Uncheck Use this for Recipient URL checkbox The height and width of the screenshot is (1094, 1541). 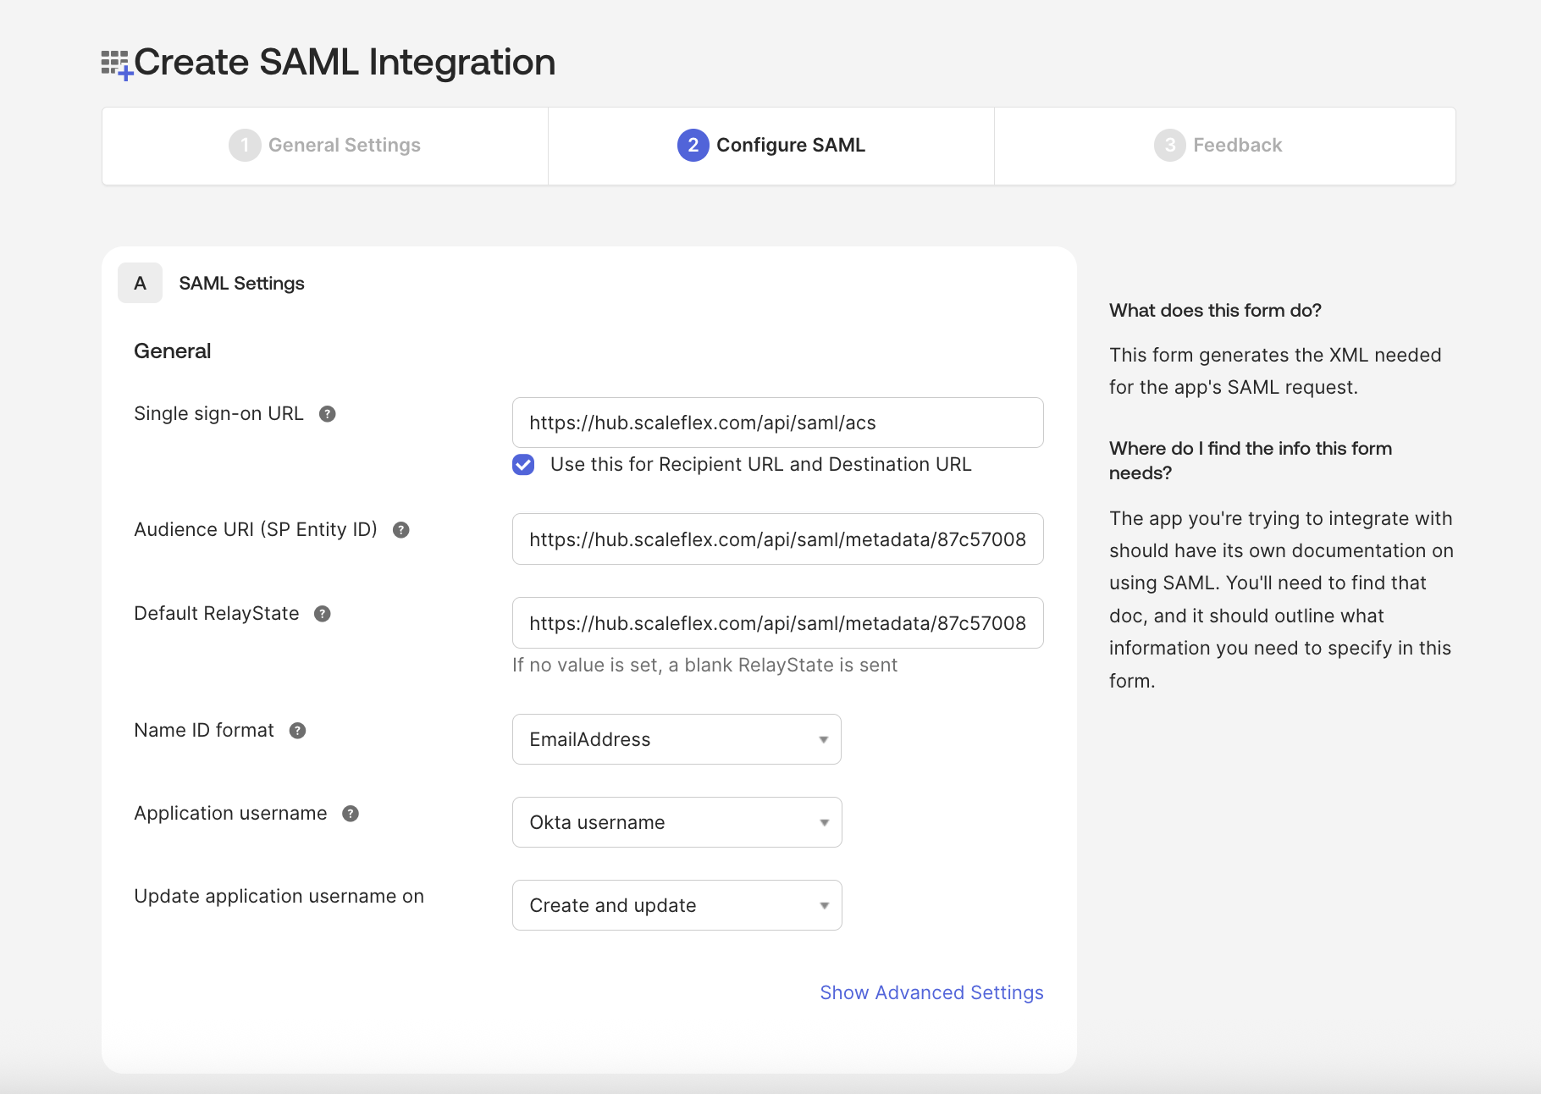click(x=523, y=465)
